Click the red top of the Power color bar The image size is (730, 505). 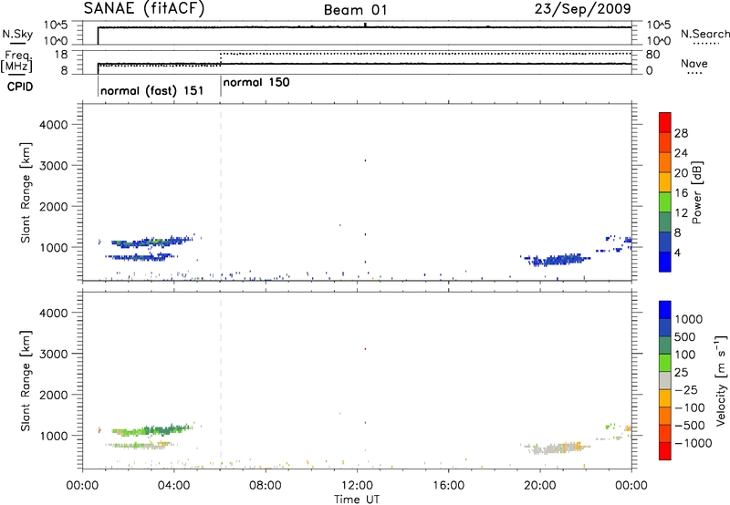(665, 120)
